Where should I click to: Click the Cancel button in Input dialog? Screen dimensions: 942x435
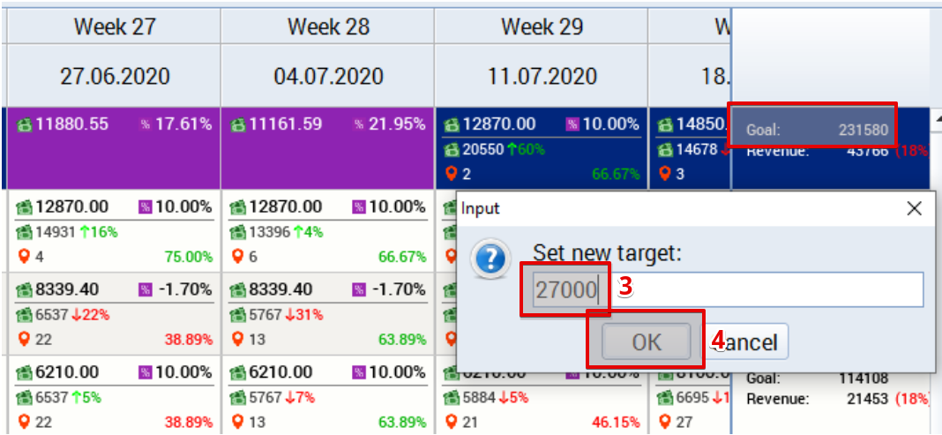(x=745, y=341)
